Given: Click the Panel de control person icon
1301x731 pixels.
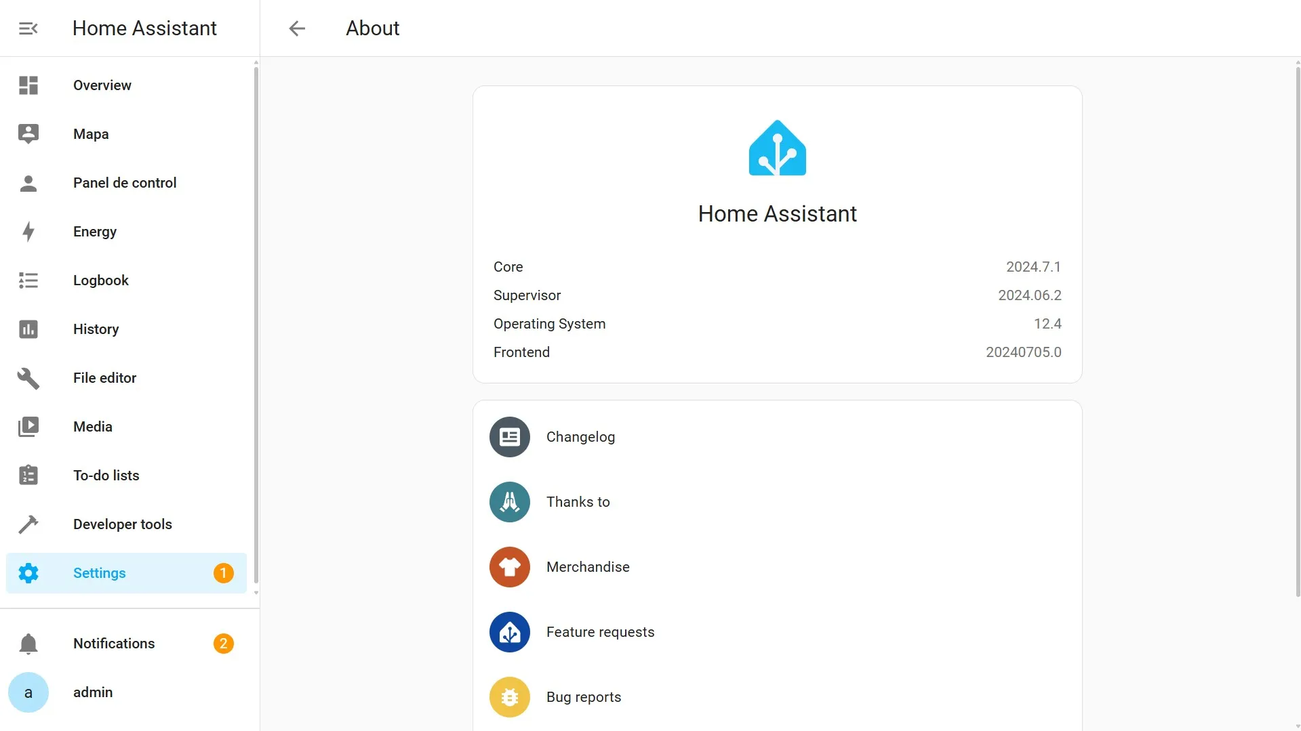Looking at the screenshot, I should coord(28,183).
